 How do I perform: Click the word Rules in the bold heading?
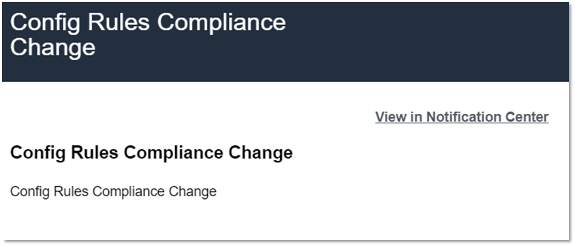point(95,153)
